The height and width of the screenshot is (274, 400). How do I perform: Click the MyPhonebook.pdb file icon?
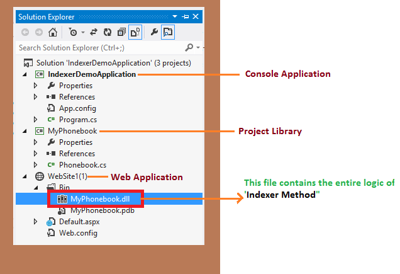[62, 210]
